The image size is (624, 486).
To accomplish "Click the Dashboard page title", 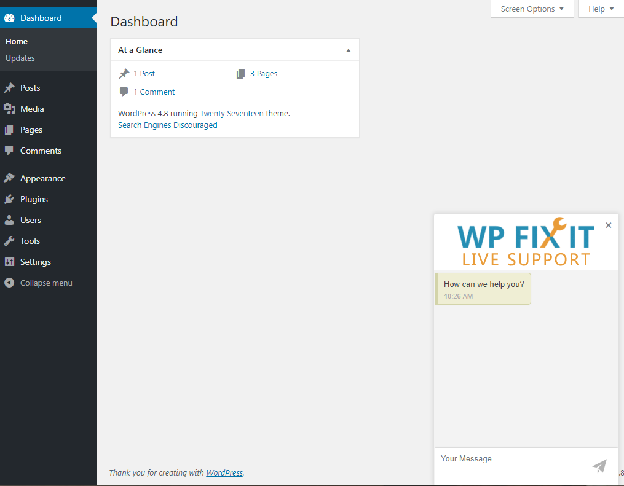I will [x=144, y=22].
